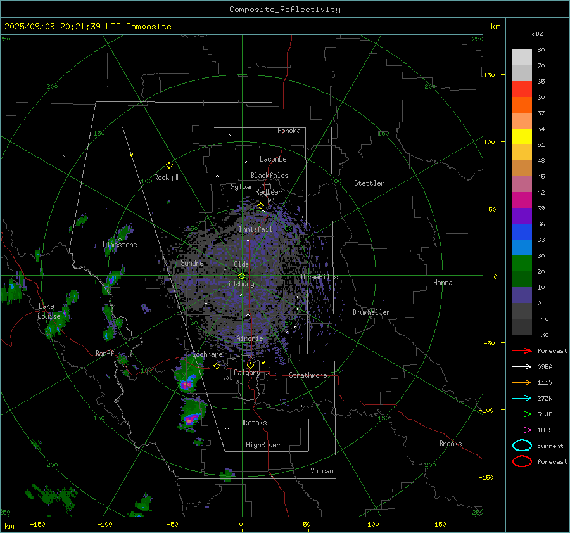Click the Banff town label
Image resolution: width=570 pixels, height=533 pixels.
104,353
